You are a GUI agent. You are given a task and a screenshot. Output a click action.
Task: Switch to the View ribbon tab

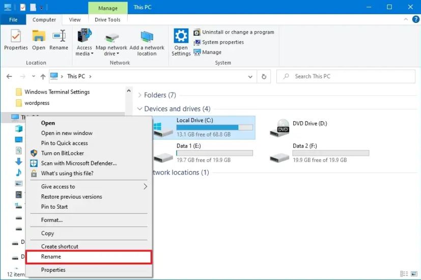(75, 20)
